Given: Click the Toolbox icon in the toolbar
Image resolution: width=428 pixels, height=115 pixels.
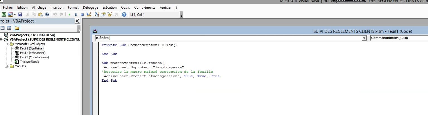Looking at the screenshot, I should 116,14.
